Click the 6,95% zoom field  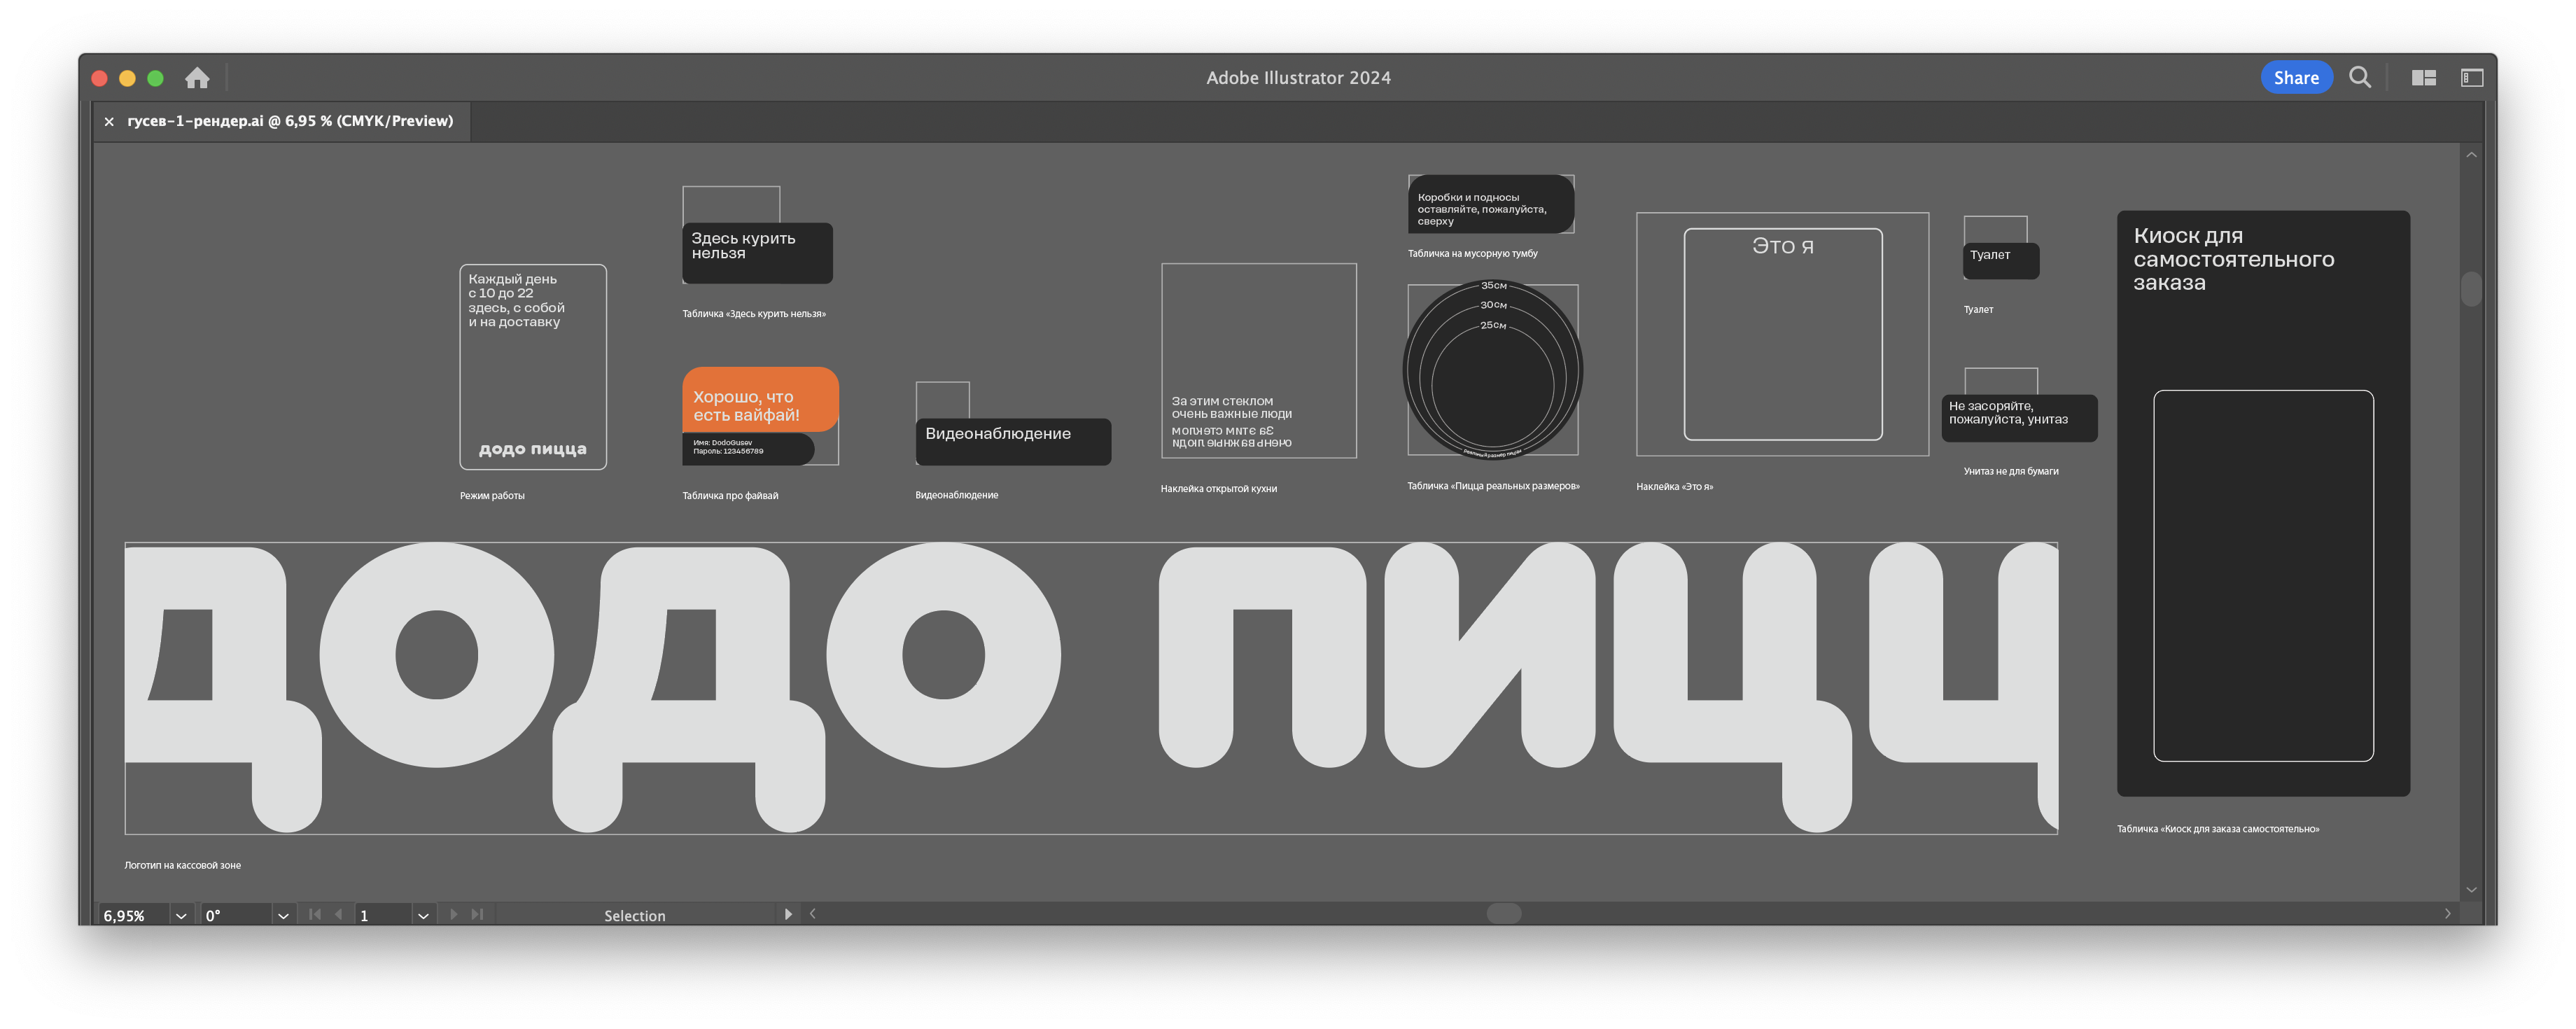135,915
